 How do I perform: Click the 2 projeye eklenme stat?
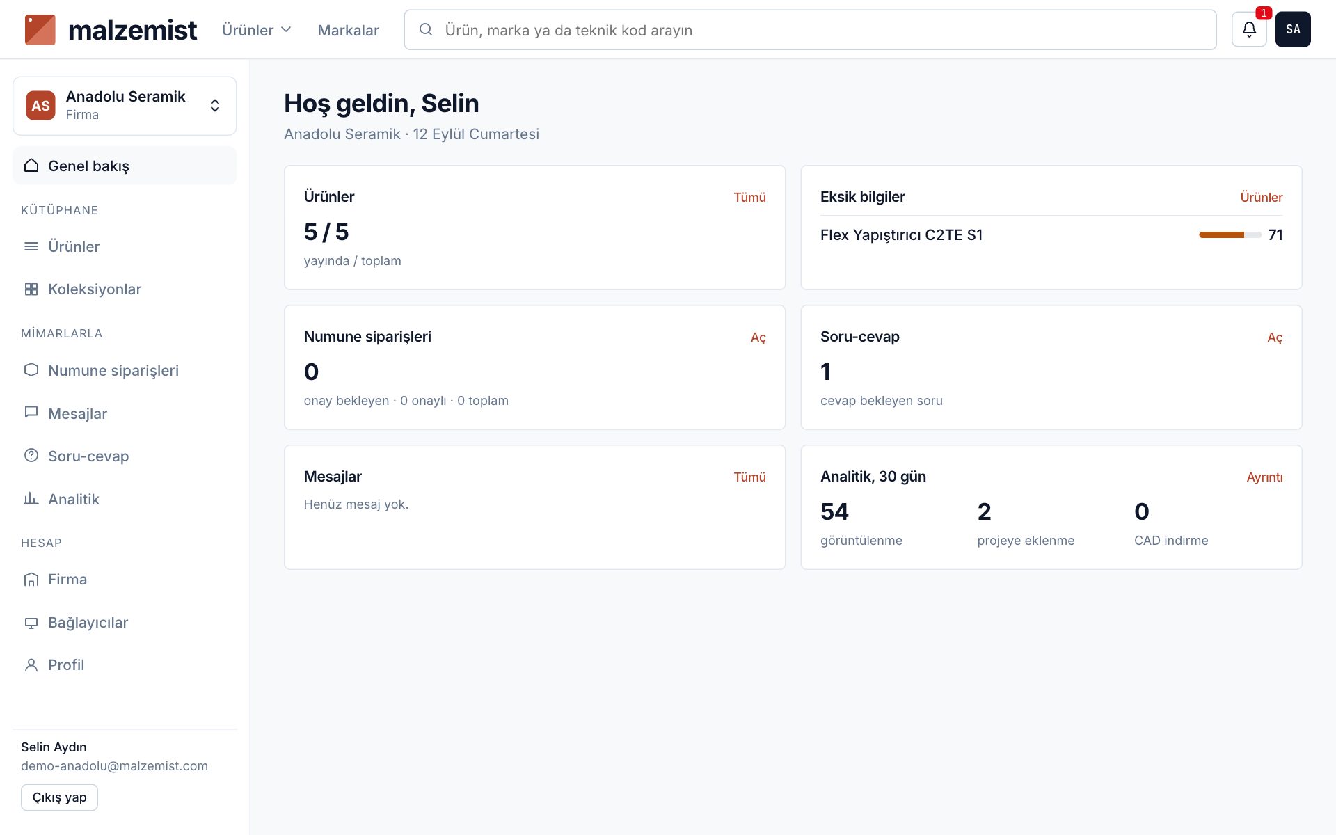pyautogui.click(x=1026, y=523)
